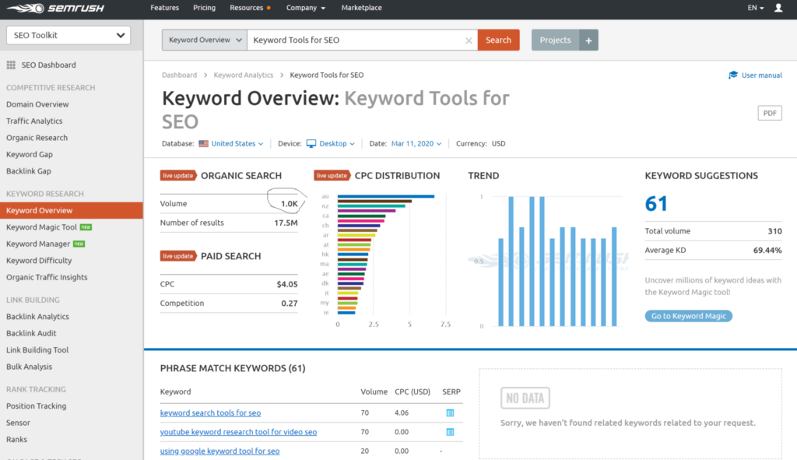The image size is (797, 460).
Task: Change the Desktop device dropdown
Action: point(337,143)
